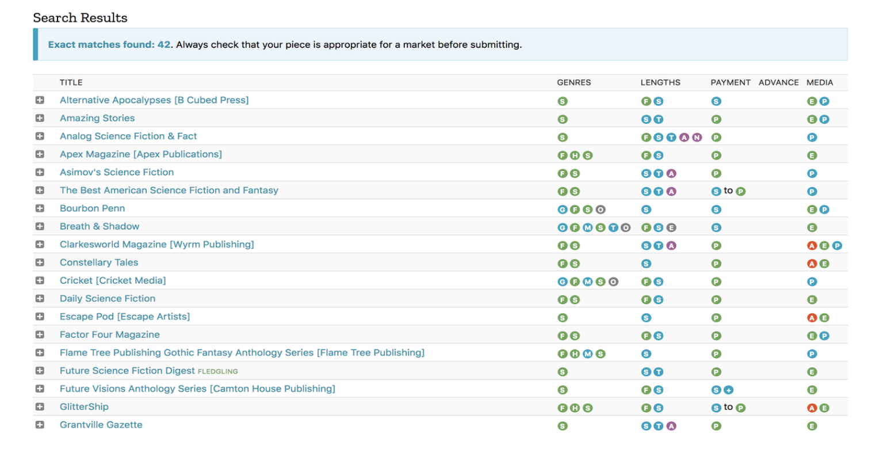Viewport: 879px width, 471px height.
Task: Open the Alternative Apocalypses [B Cubed Press] link
Action: click(x=154, y=100)
